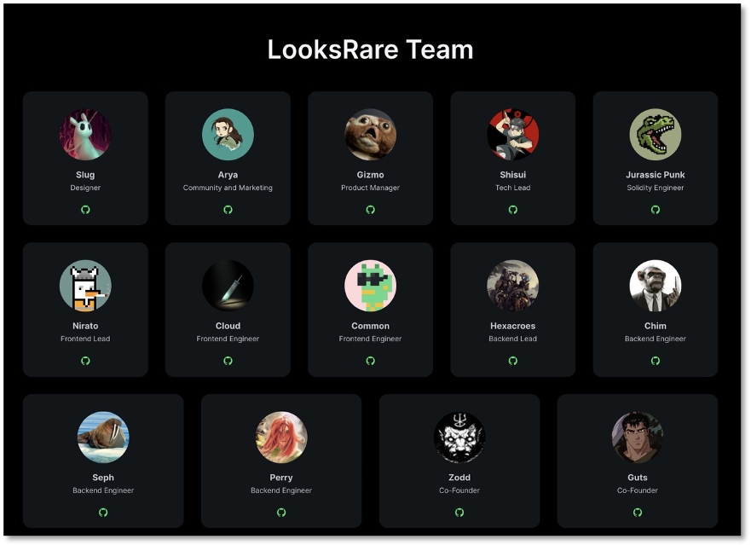
Task: Open Guts' GitHub icon link
Action: click(x=638, y=513)
